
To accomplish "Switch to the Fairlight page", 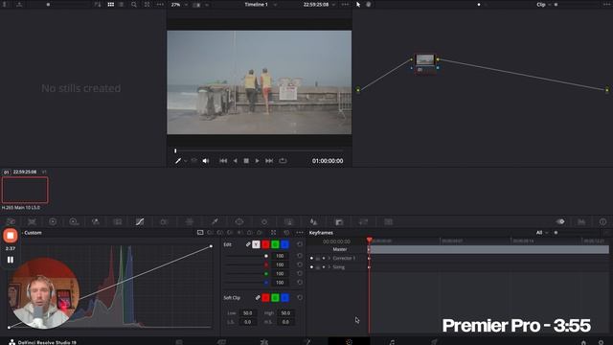I will click(392, 342).
